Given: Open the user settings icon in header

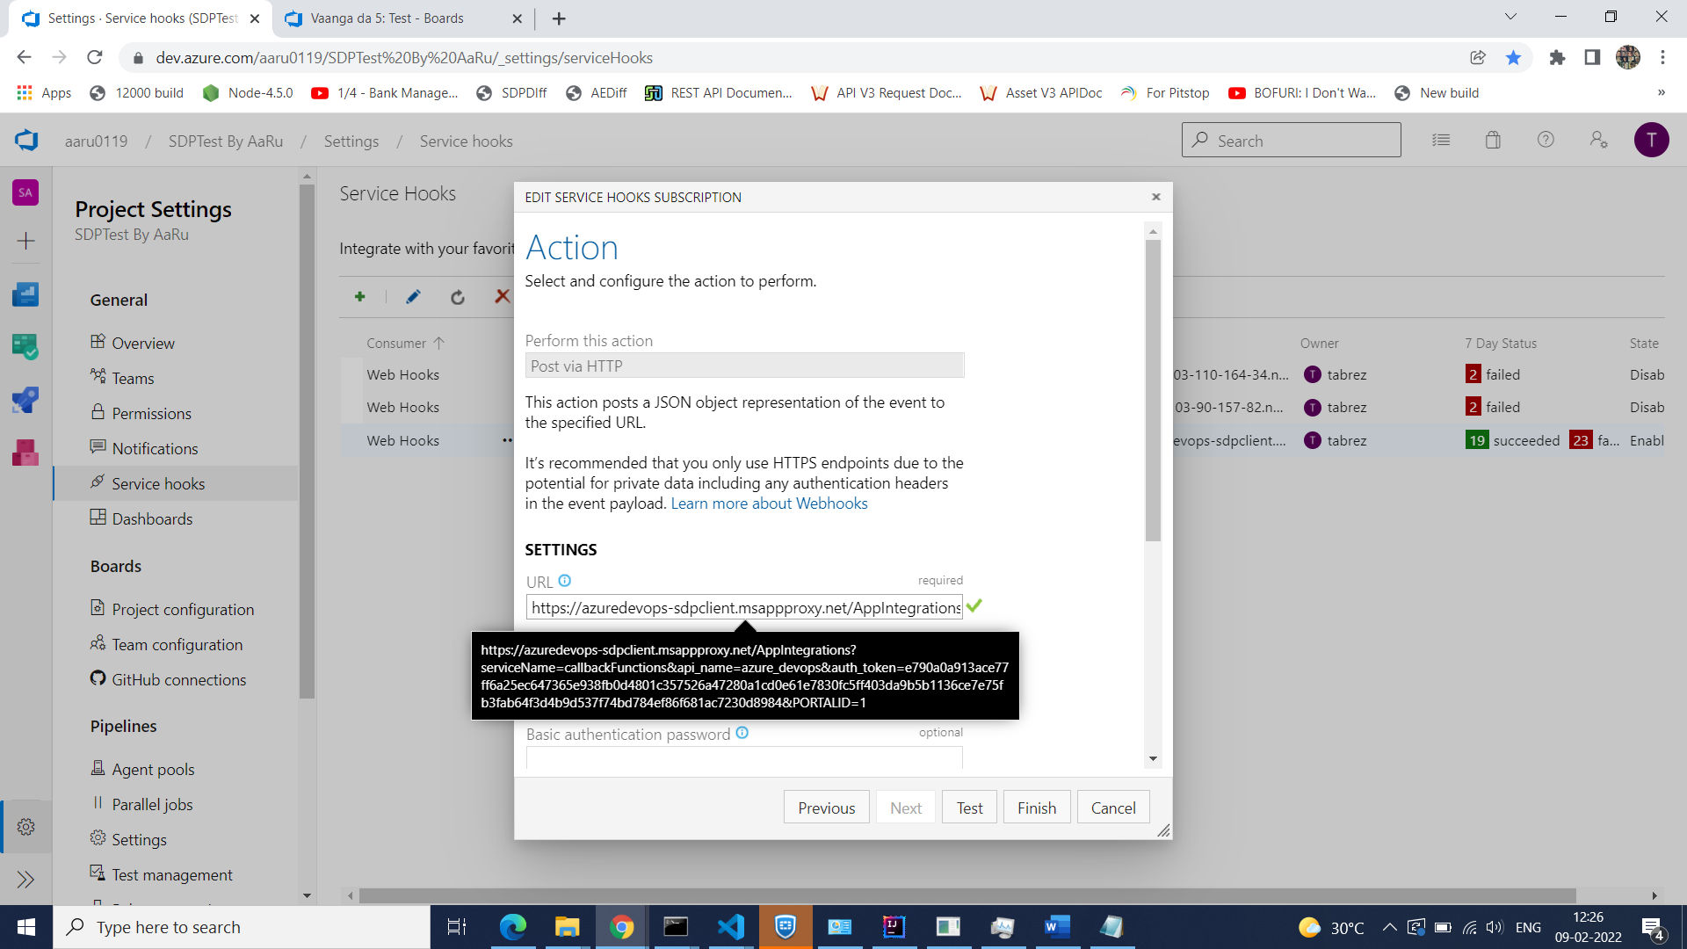Looking at the screenshot, I should point(1598,141).
